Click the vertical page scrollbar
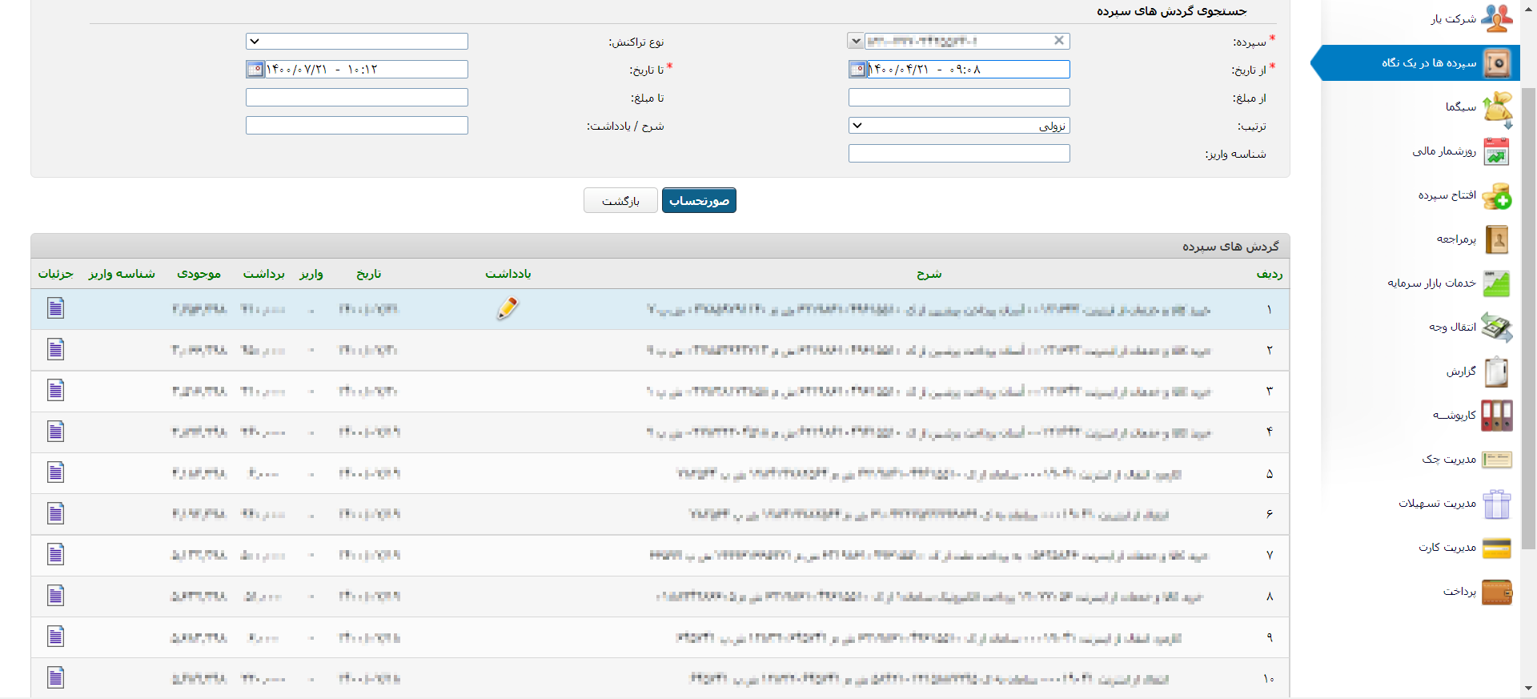The height and width of the screenshot is (699, 1537). (x=1529, y=320)
